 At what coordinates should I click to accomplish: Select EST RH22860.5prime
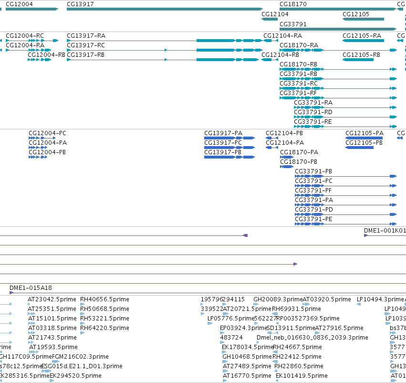[299, 366]
